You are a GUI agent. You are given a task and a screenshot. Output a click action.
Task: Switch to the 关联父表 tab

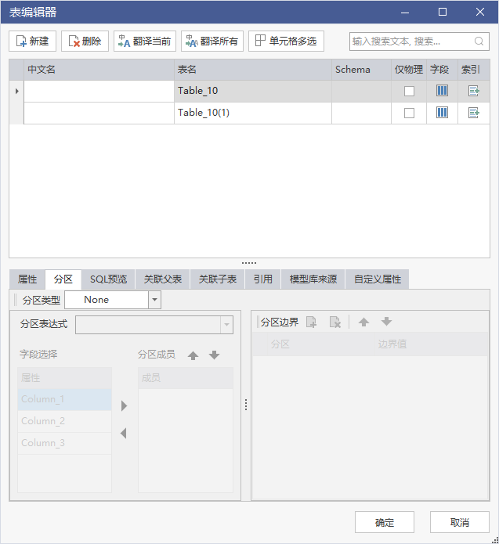[x=163, y=279]
